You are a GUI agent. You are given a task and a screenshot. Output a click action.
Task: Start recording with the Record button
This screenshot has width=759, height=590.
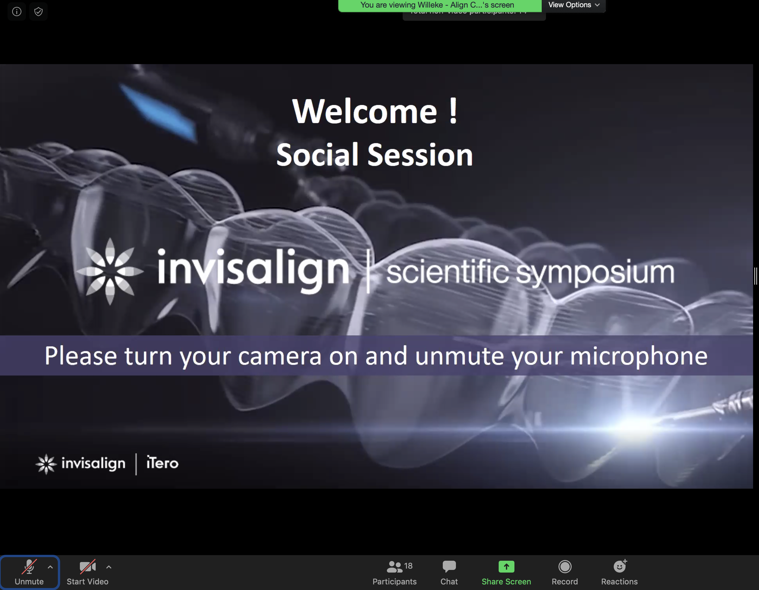click(565, 573)
